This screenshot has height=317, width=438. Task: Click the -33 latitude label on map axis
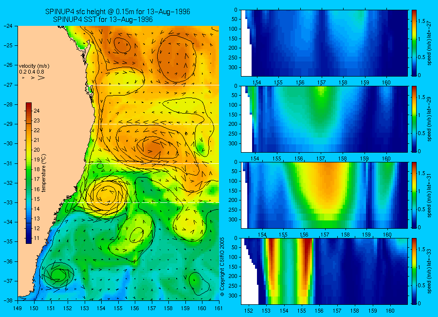pos(8,202)
